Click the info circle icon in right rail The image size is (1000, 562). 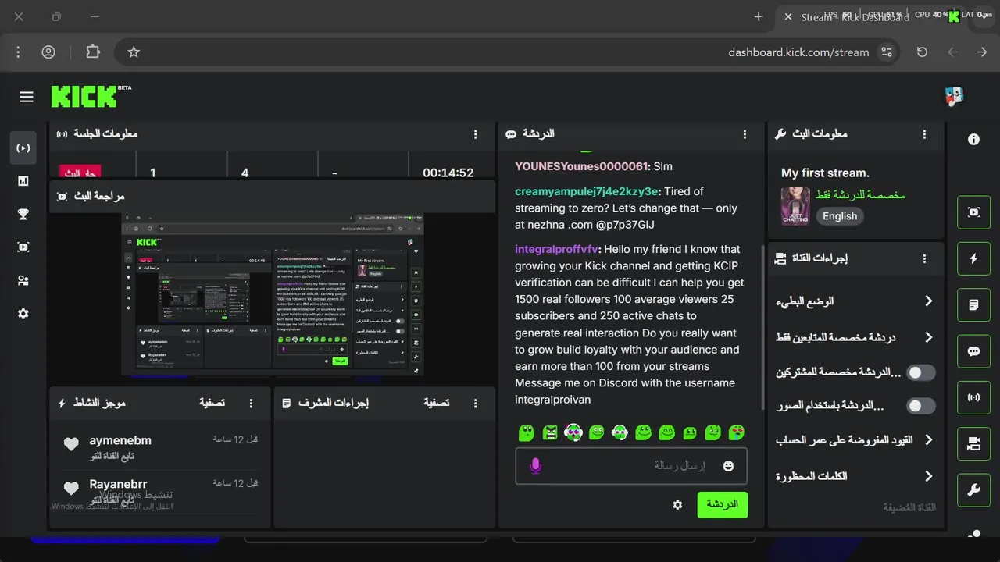[973, 139]
